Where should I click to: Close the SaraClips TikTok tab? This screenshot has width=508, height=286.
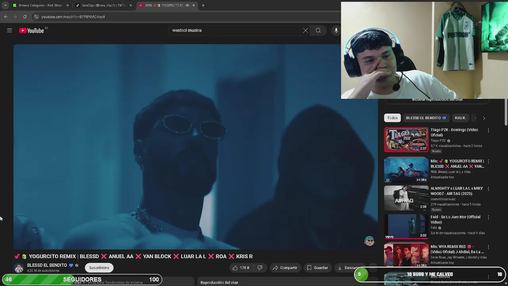pos(131,5)
